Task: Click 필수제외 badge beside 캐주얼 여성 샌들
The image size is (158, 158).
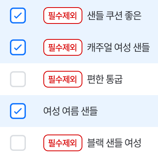Action: [63, 47]
